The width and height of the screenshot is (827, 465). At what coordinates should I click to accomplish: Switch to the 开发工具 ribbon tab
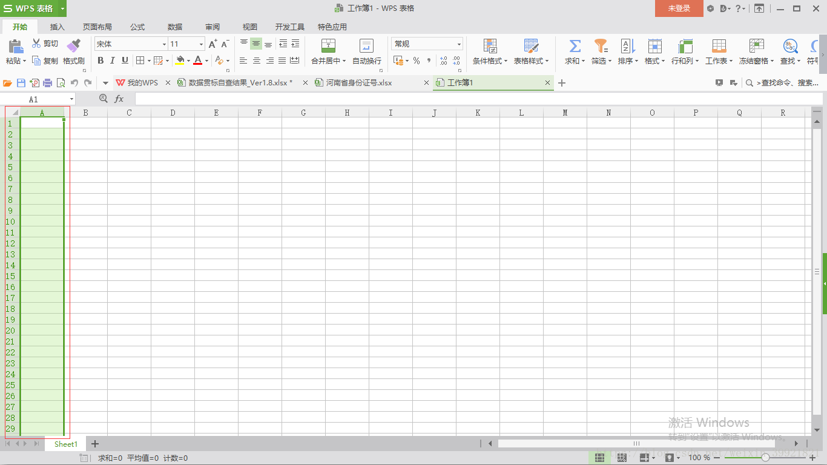(x=290, y=27)
